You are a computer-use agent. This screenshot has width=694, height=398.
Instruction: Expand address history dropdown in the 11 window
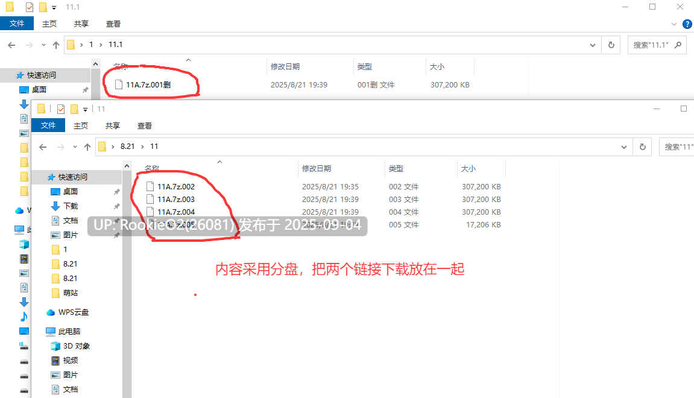pyautogui.click(x=624, y=147)
